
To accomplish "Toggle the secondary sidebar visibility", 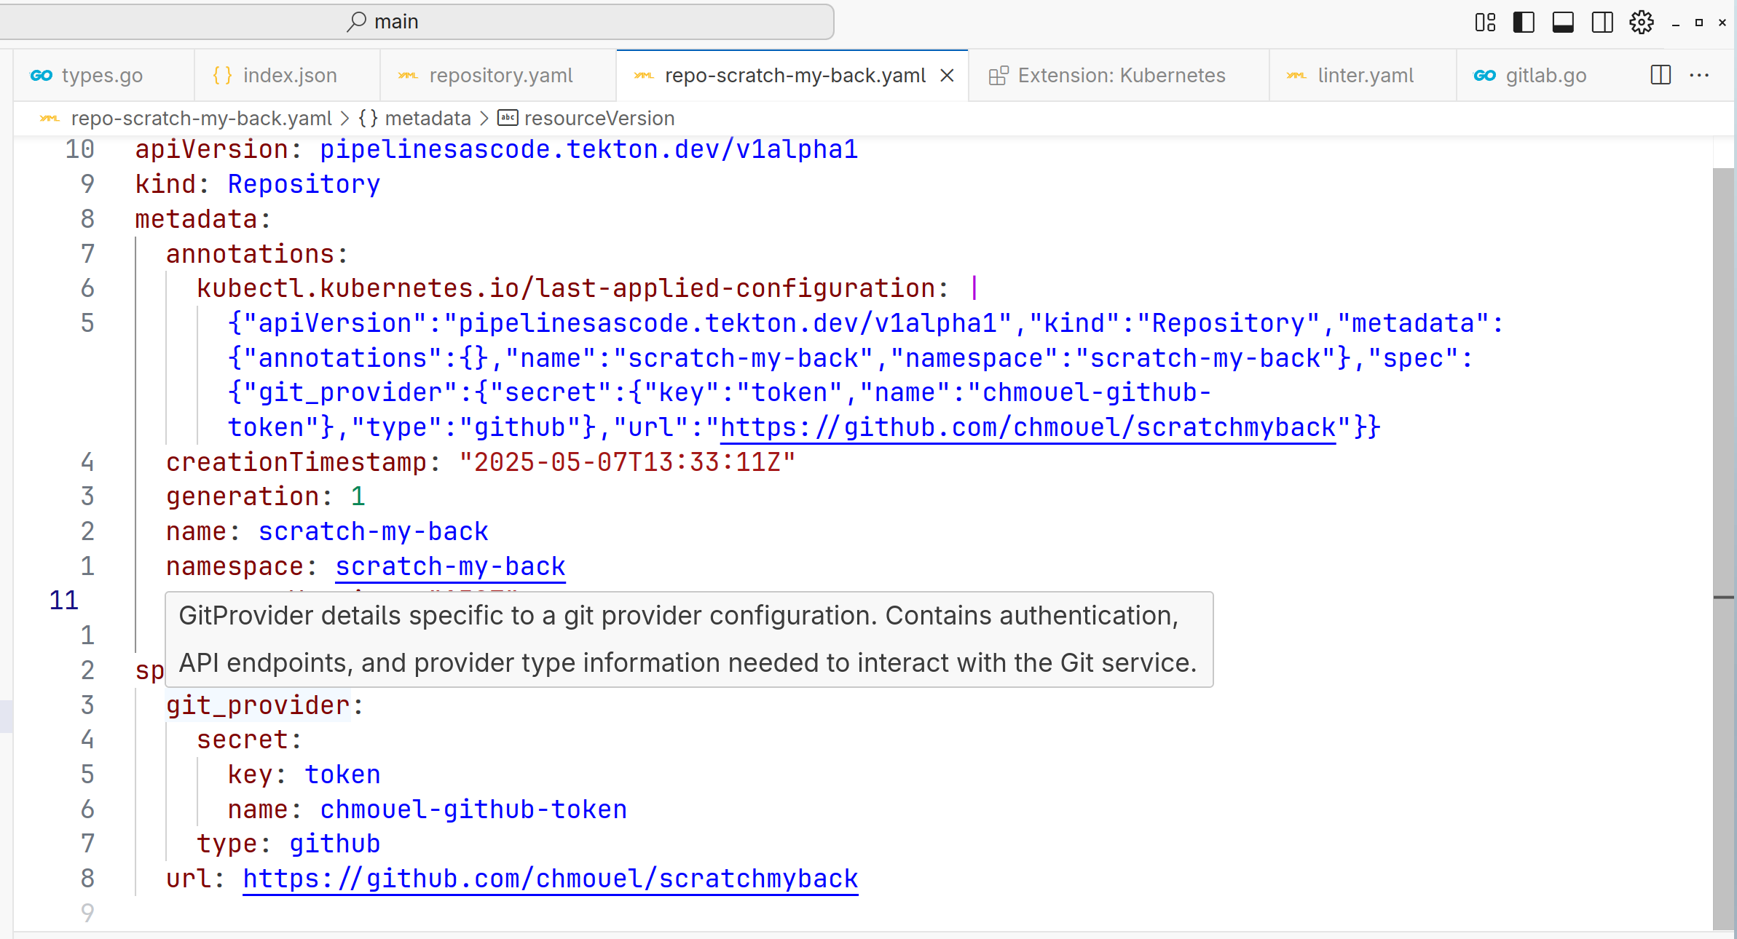I will pos(1602,22).
